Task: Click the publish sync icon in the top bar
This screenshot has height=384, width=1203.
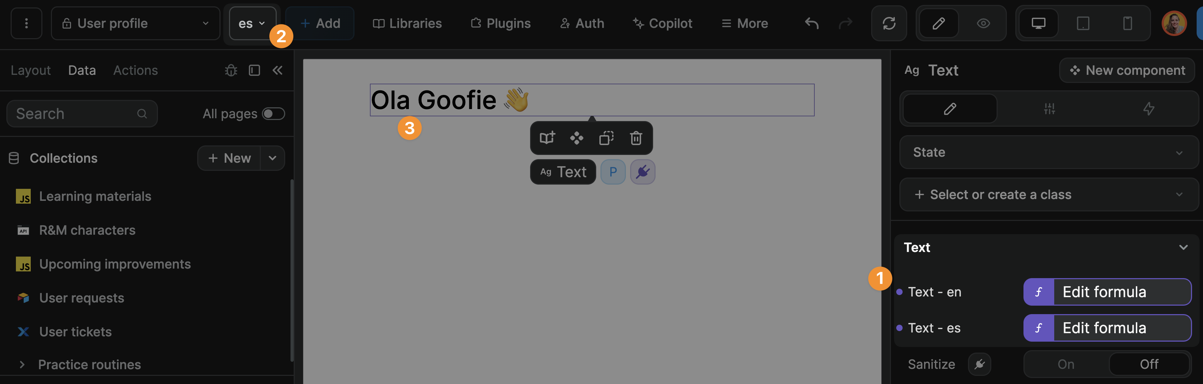Action: tap(889, 23)
